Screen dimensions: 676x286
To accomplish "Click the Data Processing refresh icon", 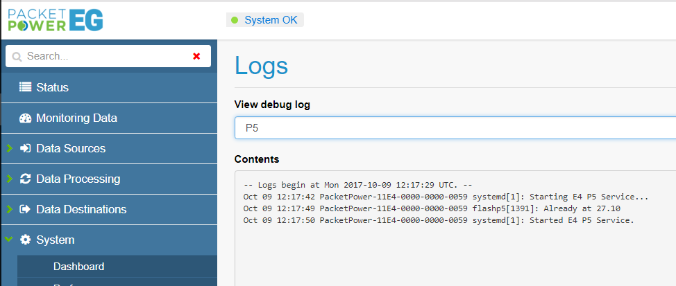I will pos(26,179).
